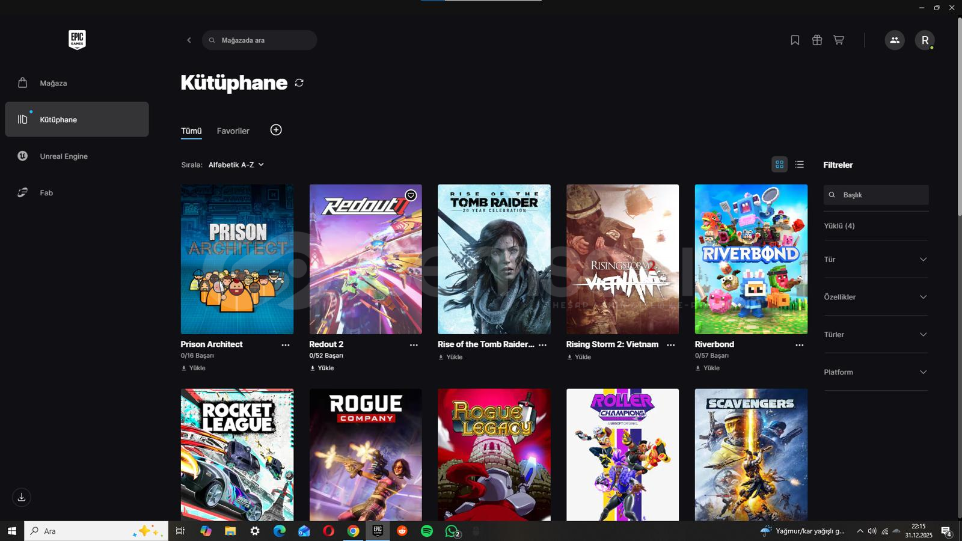Click the Windows taskbar Ara search box
The image size is (962, 541).
[96, 531]
